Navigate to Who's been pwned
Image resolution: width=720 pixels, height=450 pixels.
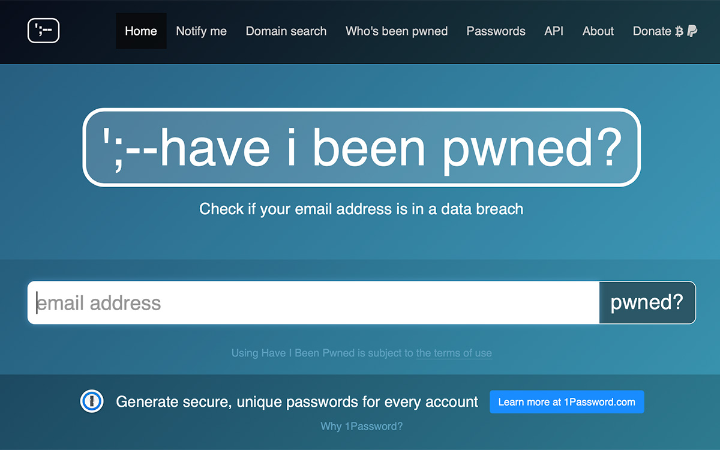(x=397, y=31)
